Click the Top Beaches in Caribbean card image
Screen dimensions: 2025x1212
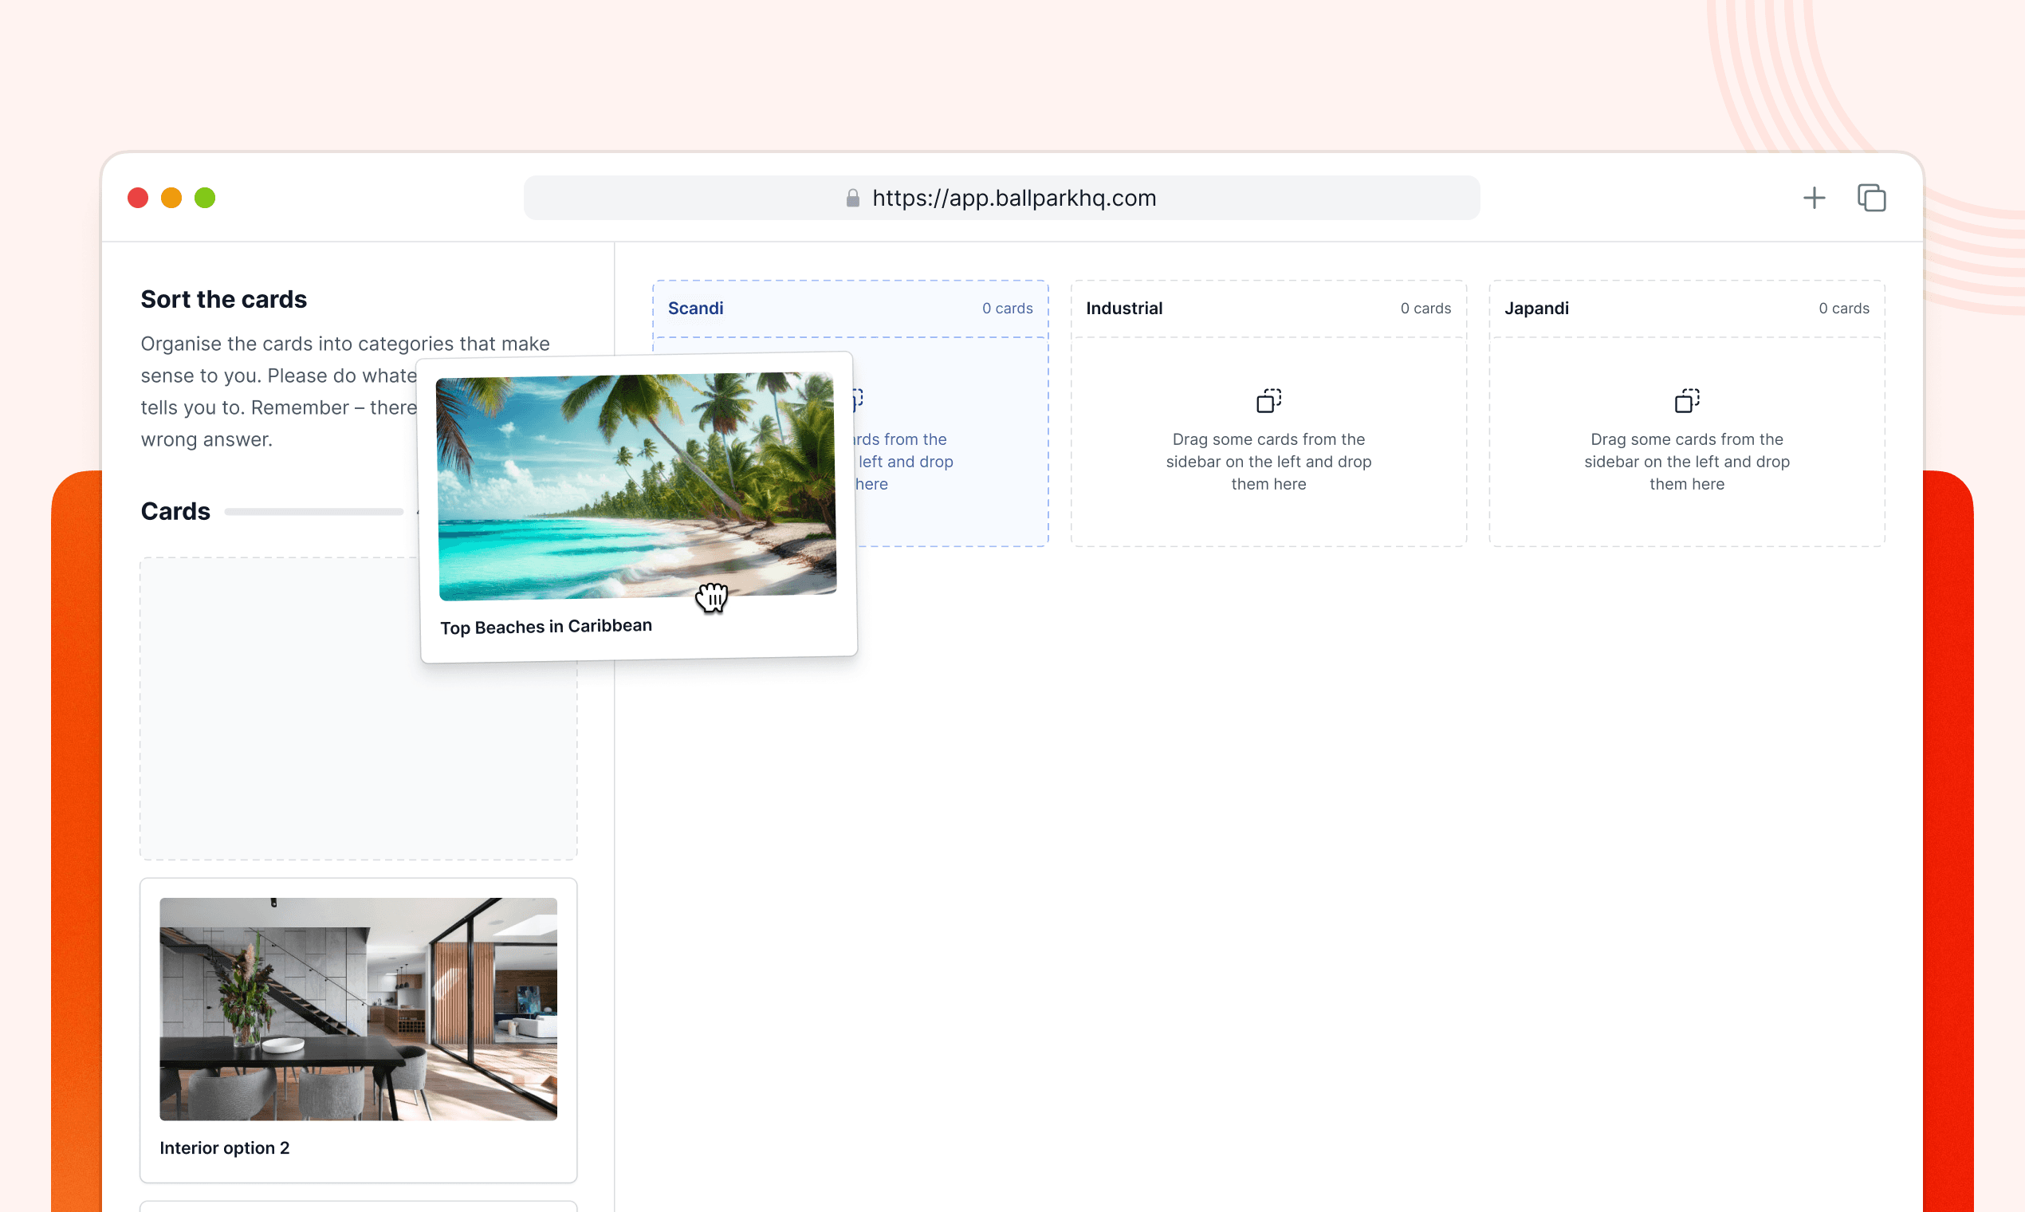click(636, 486)
